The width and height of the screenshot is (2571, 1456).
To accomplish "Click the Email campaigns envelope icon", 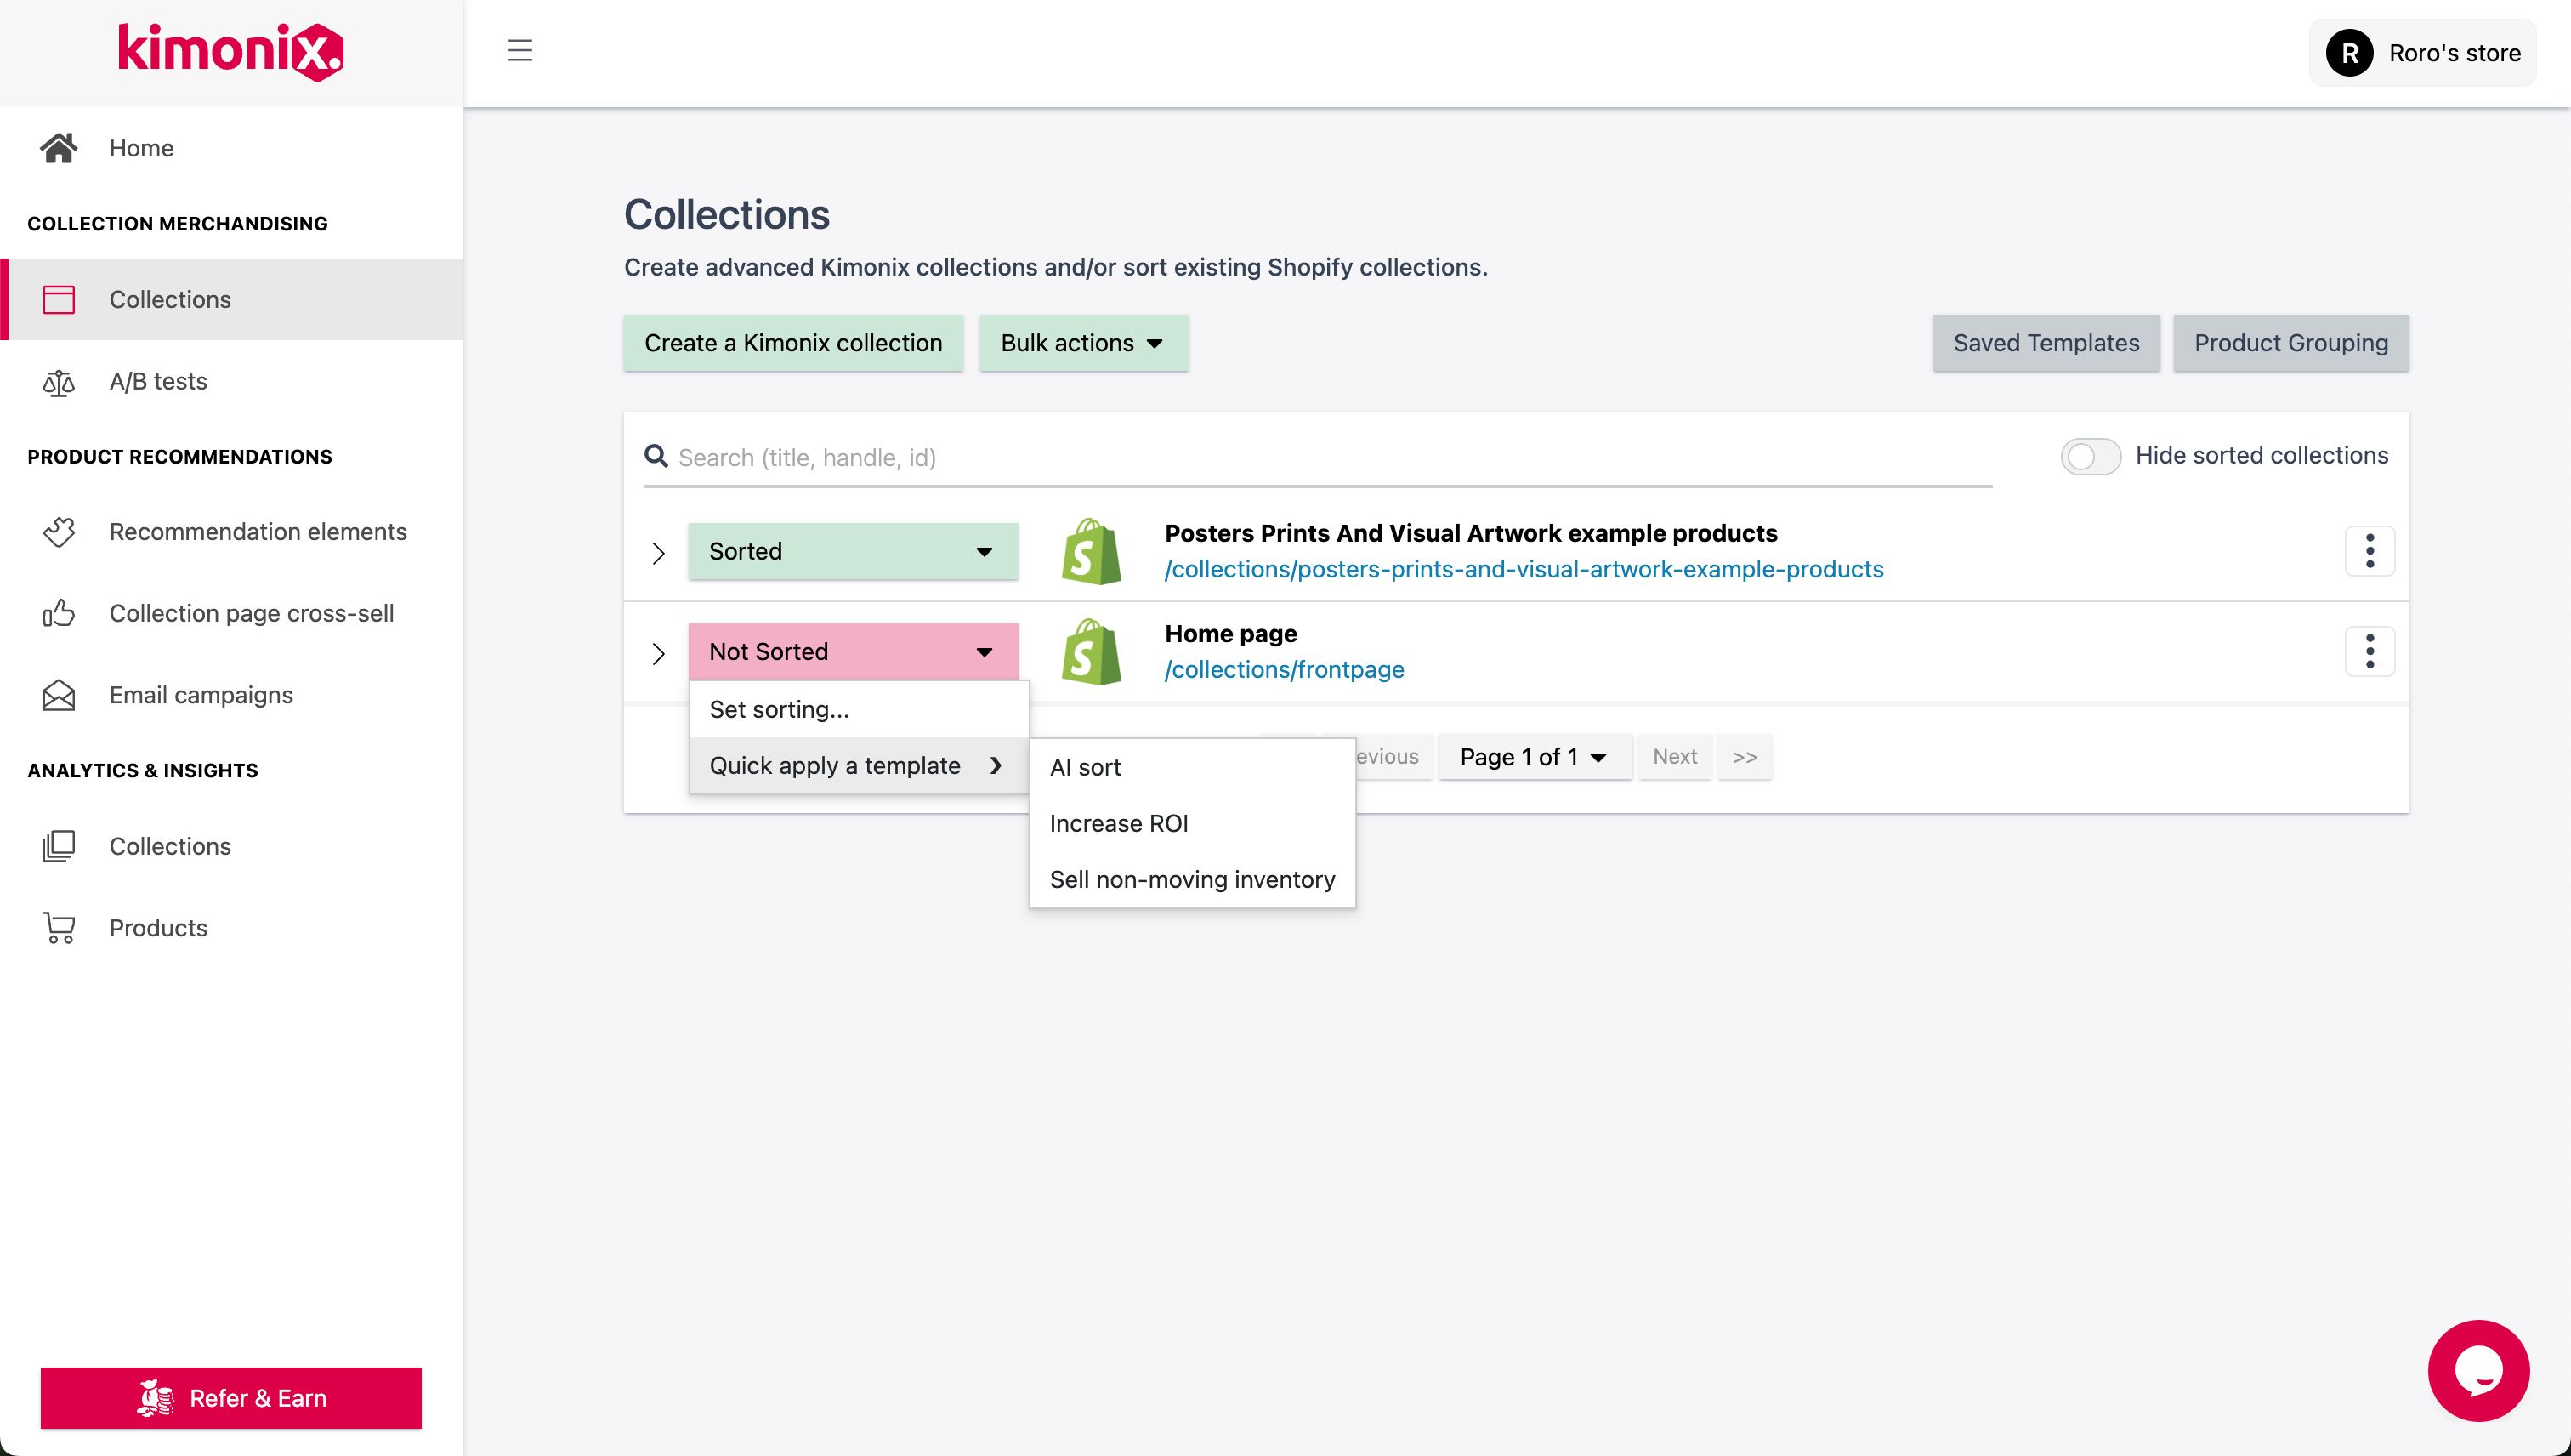I will [x=58, y=694].
